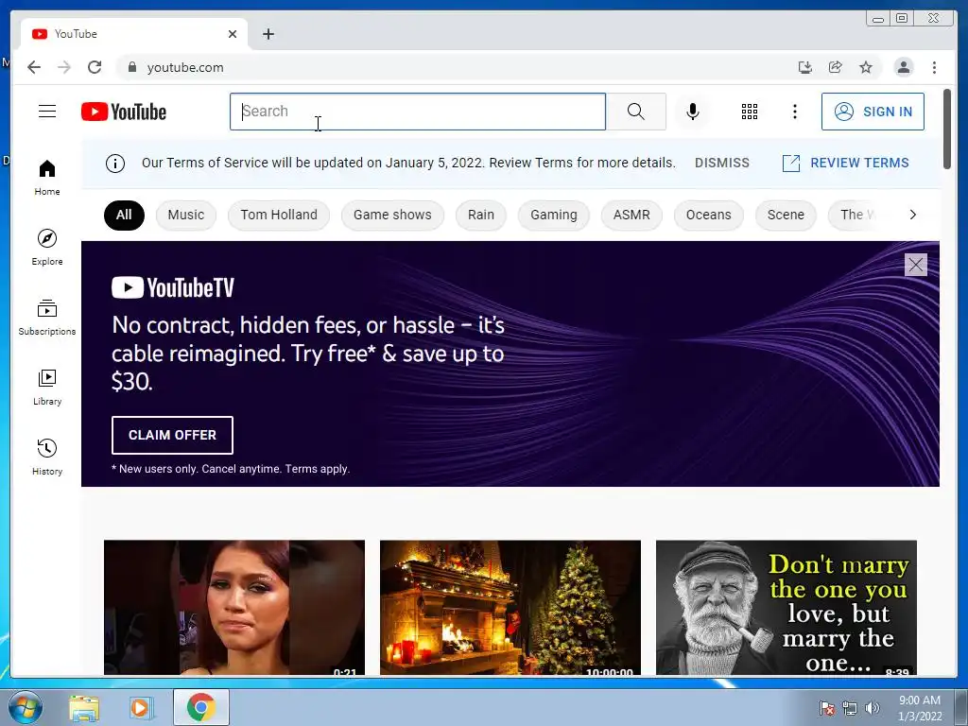Open the woman's face video thumbnail
This screenshot has width=968, height=726.
(x=234, y=608)
